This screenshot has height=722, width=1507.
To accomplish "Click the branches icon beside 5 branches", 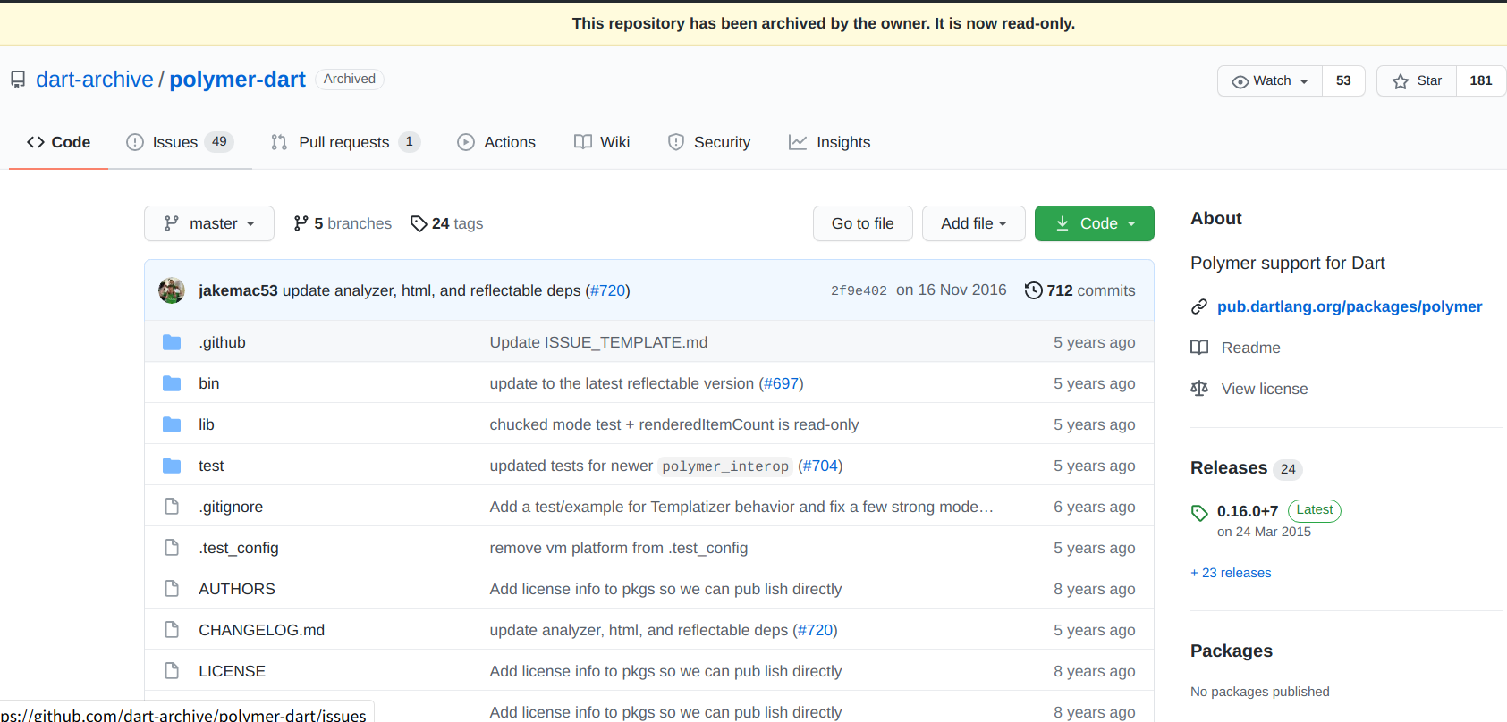I will tap(301, 223).
